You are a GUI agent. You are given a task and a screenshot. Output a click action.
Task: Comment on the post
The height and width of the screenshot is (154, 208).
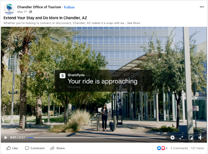[35, 148]
